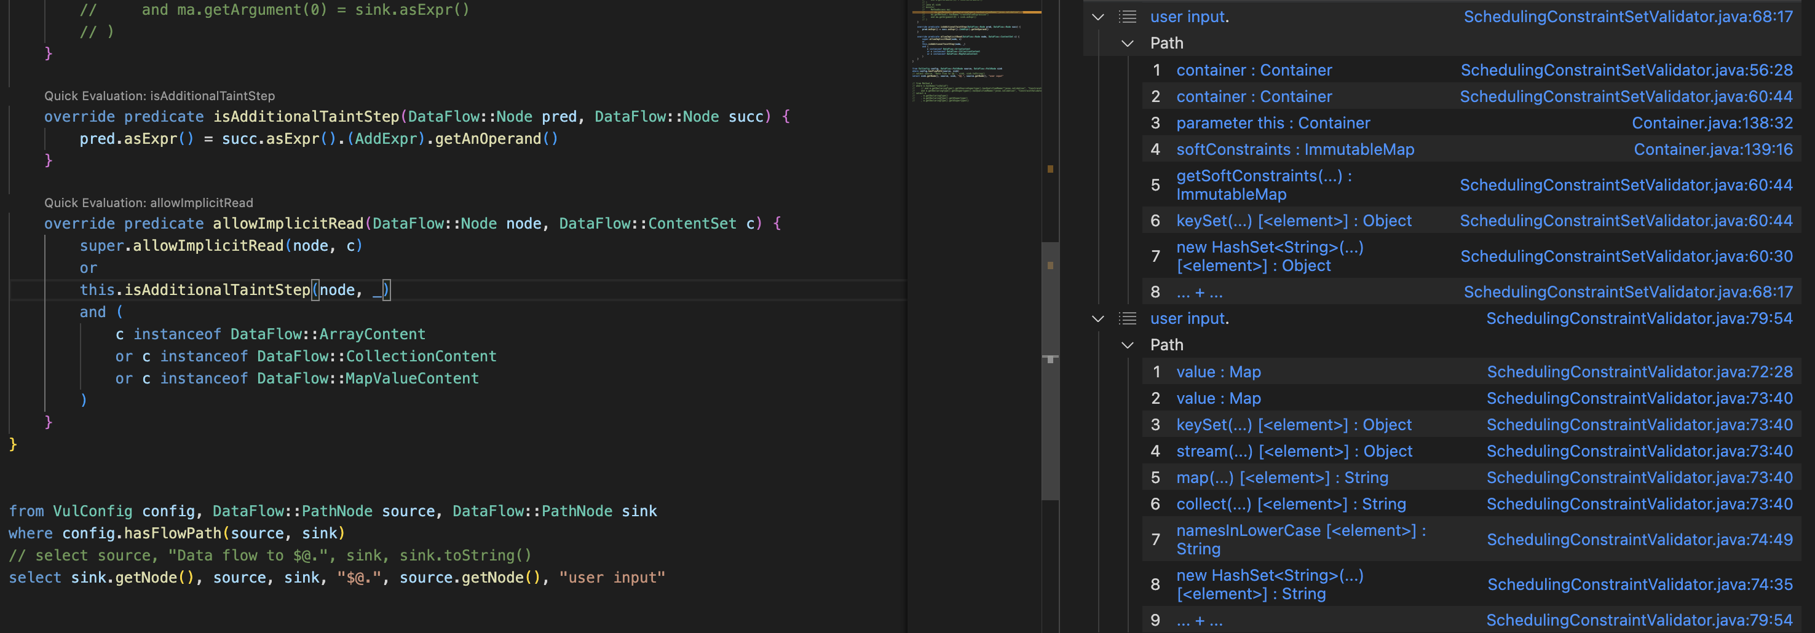
Task: Click 'where config.hasFlowPath(source, sink)' line
Action: (177, 533)
